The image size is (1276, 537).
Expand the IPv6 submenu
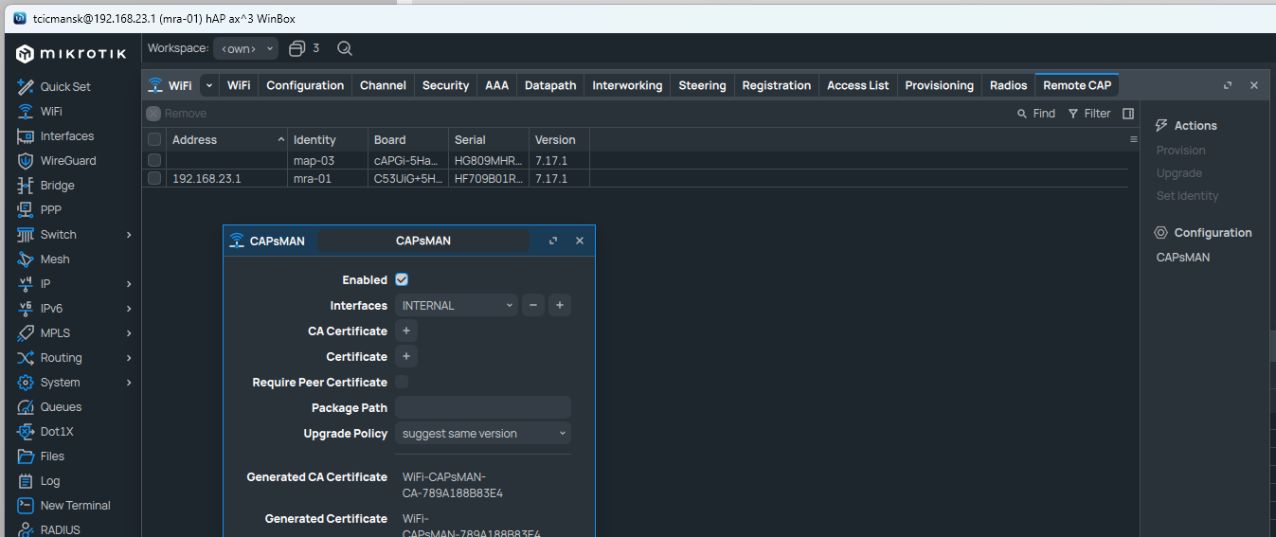pyautogui.click(x=129, y=308)
